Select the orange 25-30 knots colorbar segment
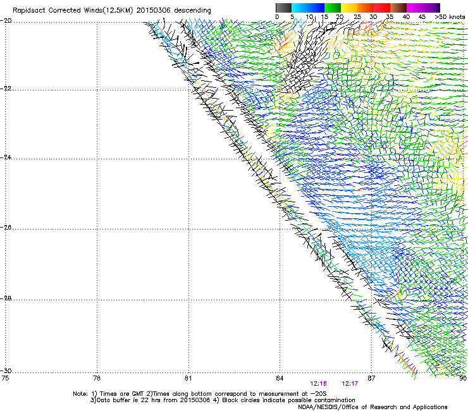Viewport: 468px width, 411px height. click(x=366, y=8)
